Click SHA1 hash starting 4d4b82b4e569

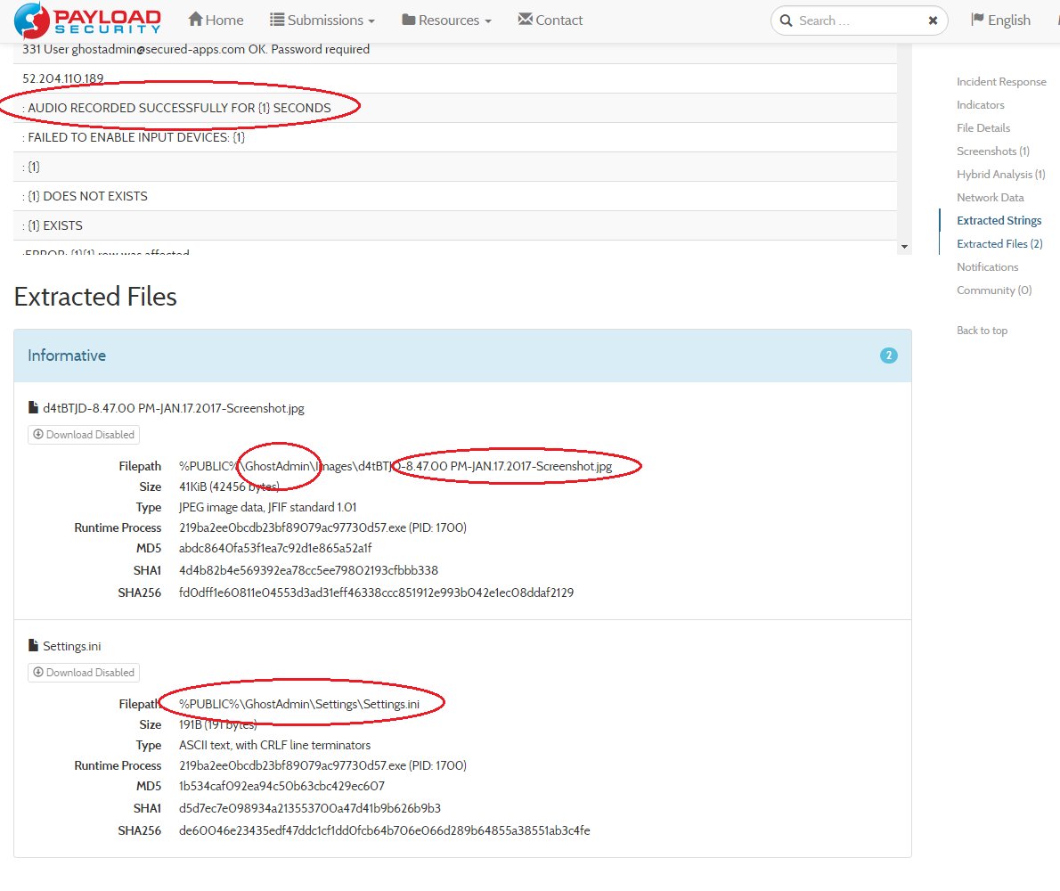(308, 570)
